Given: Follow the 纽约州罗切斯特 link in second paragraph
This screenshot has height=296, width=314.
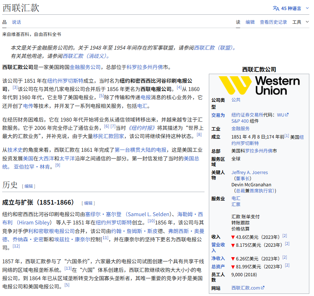Looking at the screenshot, I should point(65,81).
